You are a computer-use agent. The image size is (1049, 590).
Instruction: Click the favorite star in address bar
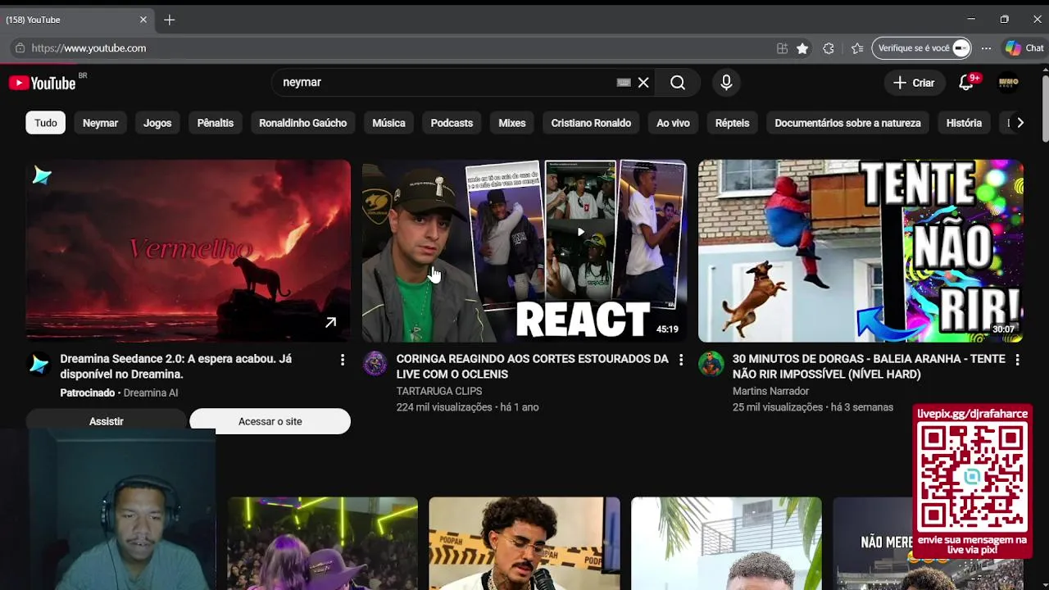click(x=802, y=48)
